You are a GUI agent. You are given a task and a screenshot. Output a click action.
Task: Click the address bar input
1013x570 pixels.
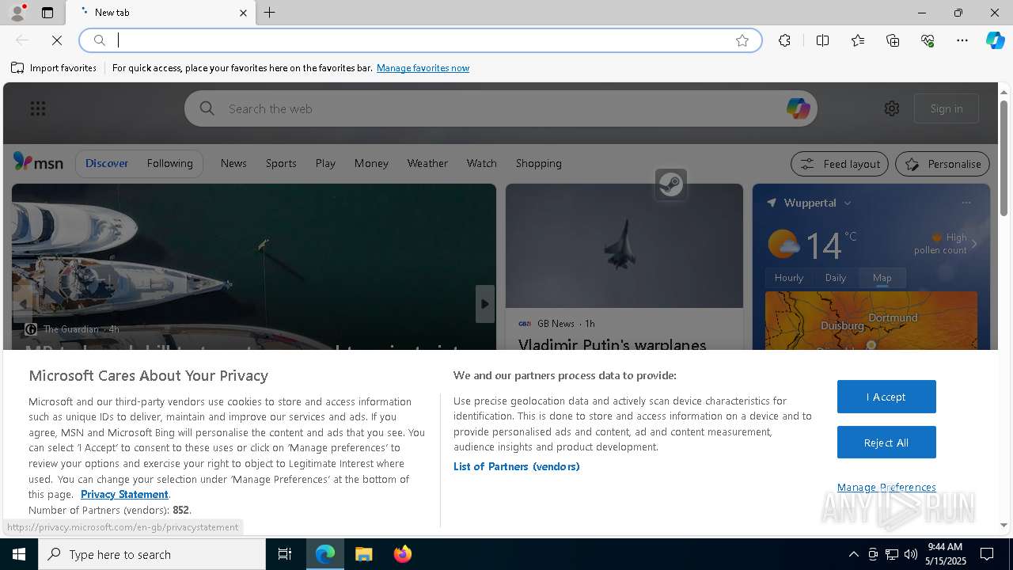pos(419,40)
